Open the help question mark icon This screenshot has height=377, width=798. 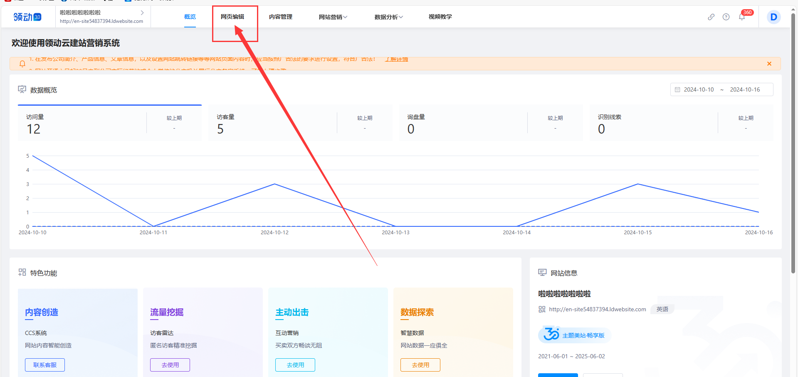(726, 17)
